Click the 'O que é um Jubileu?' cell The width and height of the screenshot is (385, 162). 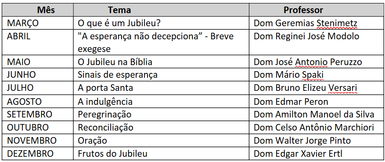161,23
